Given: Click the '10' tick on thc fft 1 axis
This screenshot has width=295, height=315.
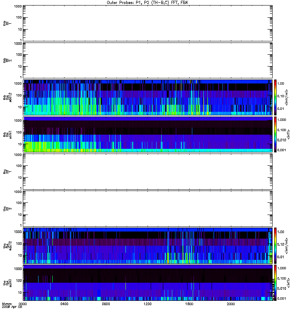Looking at the screenshot, I should pyautogui.click(x=20, y=178).
